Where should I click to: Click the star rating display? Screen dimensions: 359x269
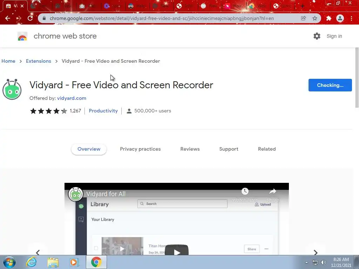48,111
